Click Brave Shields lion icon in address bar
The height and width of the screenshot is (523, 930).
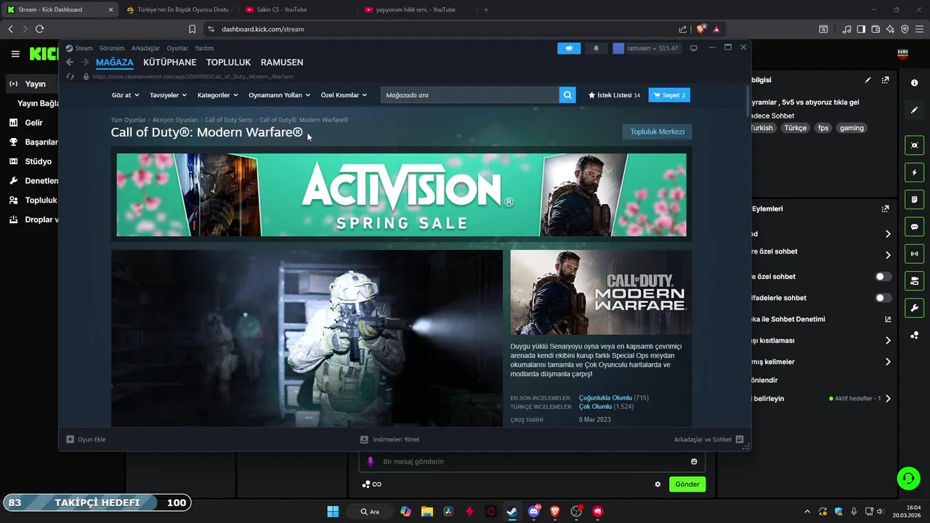pos(700,29)
